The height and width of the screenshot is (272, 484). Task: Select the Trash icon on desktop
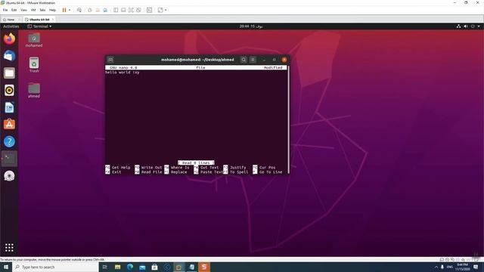[x=34, y=65]
